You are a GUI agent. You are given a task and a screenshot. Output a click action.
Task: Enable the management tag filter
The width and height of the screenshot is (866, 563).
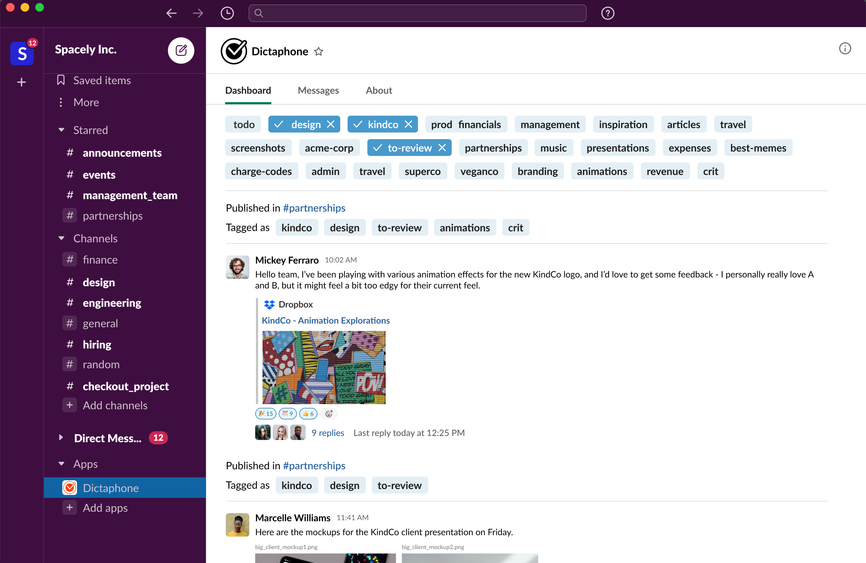(x=550, y=124)
